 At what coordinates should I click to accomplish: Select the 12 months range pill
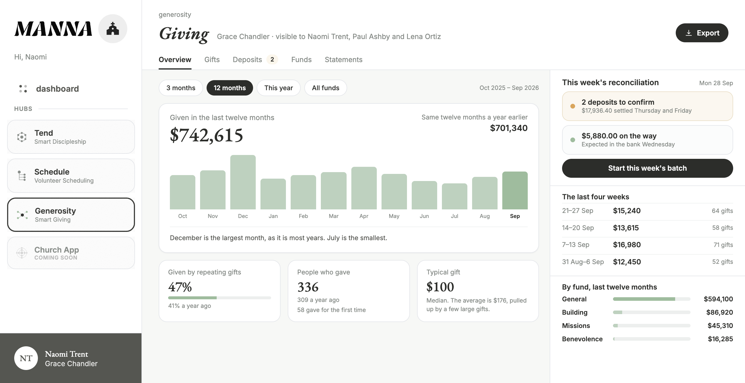[x=230, y=88]
